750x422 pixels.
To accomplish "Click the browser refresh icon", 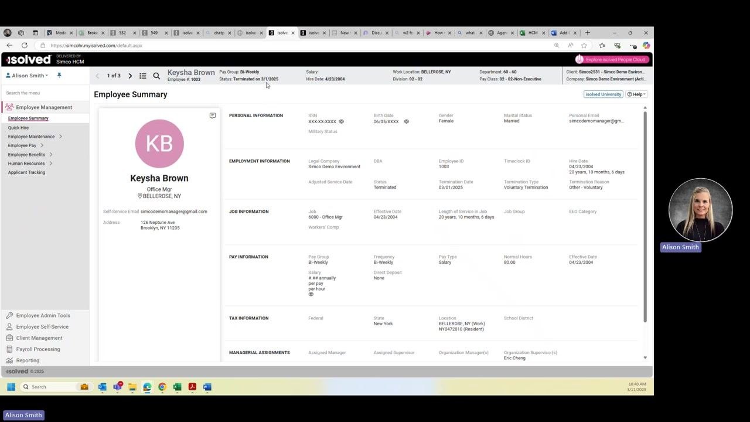I will tap(24, 45).
